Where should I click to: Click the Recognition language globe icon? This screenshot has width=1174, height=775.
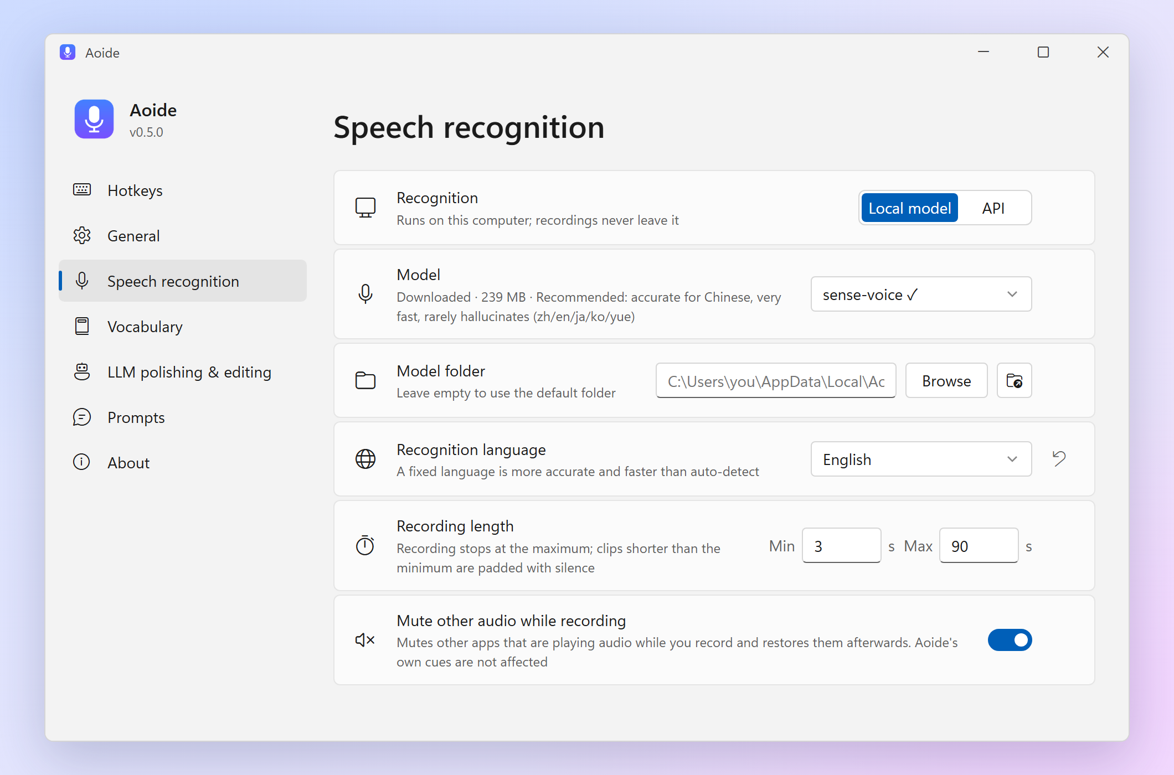(x=365, y=459)
